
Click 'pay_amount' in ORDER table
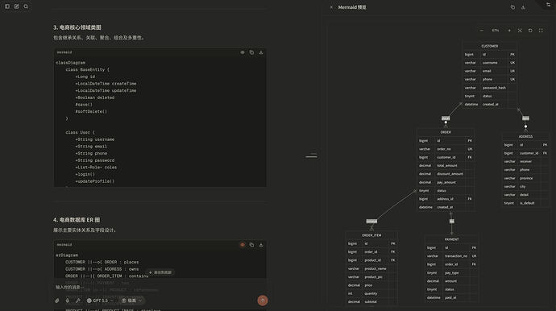446,182
